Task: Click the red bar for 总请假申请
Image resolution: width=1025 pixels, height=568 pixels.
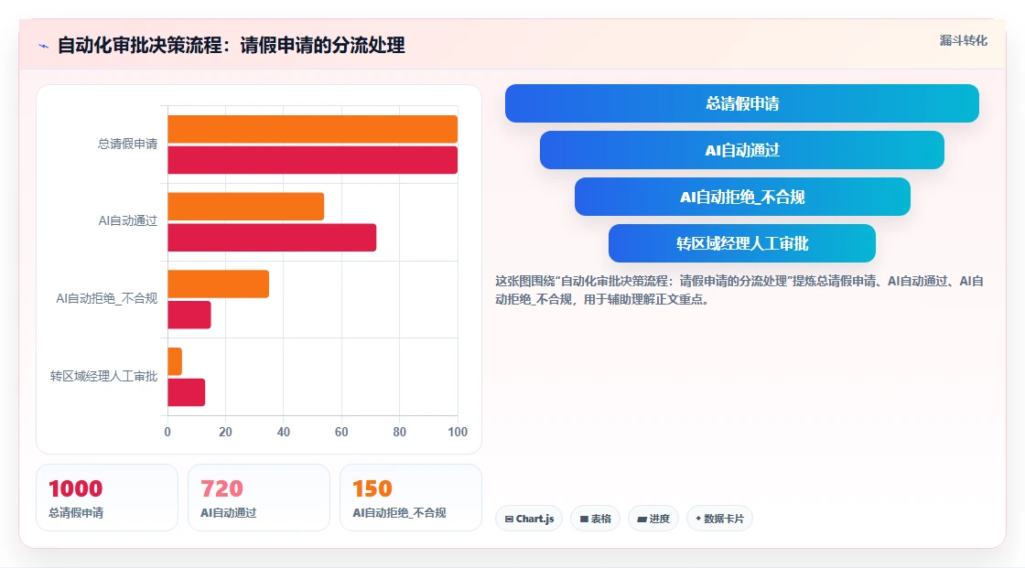Action: click(312, 160)
